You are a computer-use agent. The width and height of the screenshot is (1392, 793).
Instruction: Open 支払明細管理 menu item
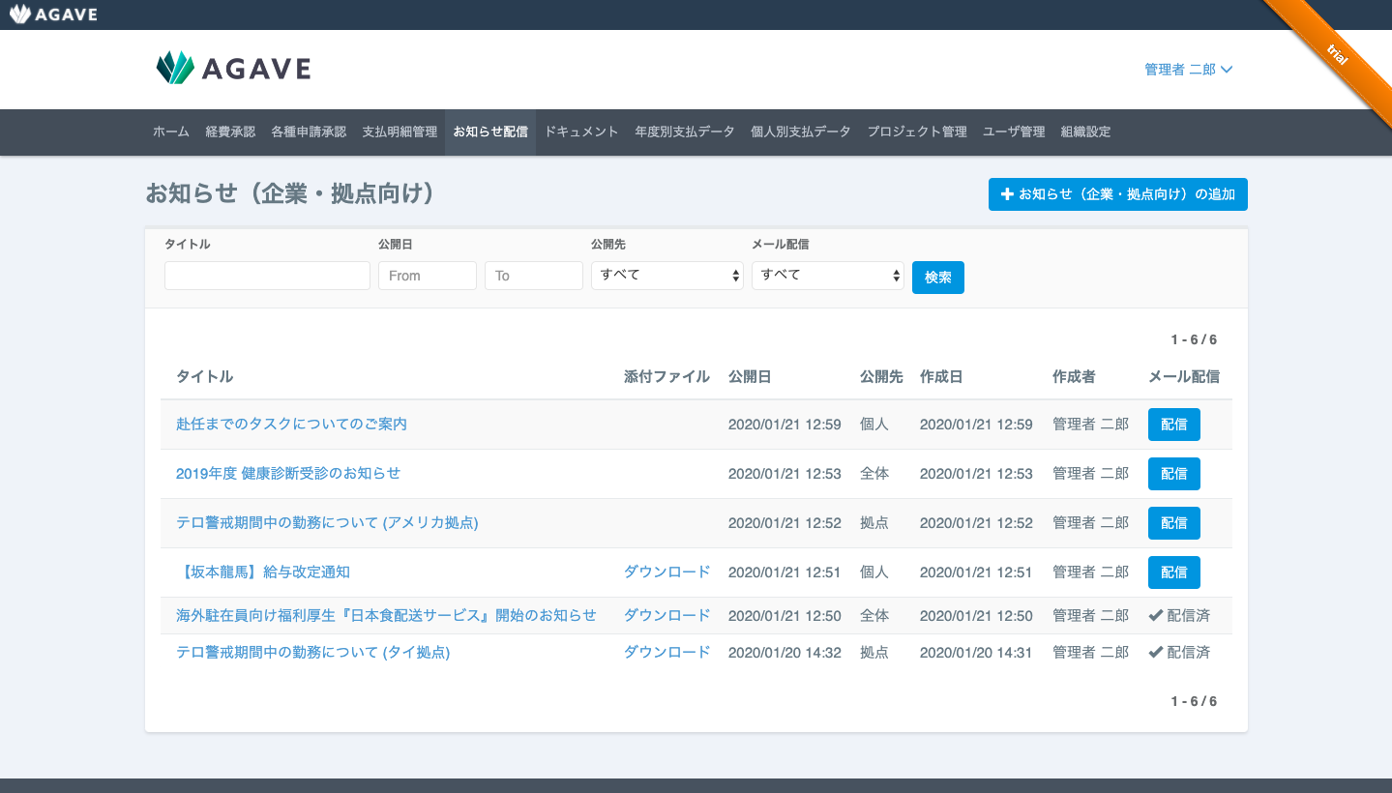coord(400,132)
